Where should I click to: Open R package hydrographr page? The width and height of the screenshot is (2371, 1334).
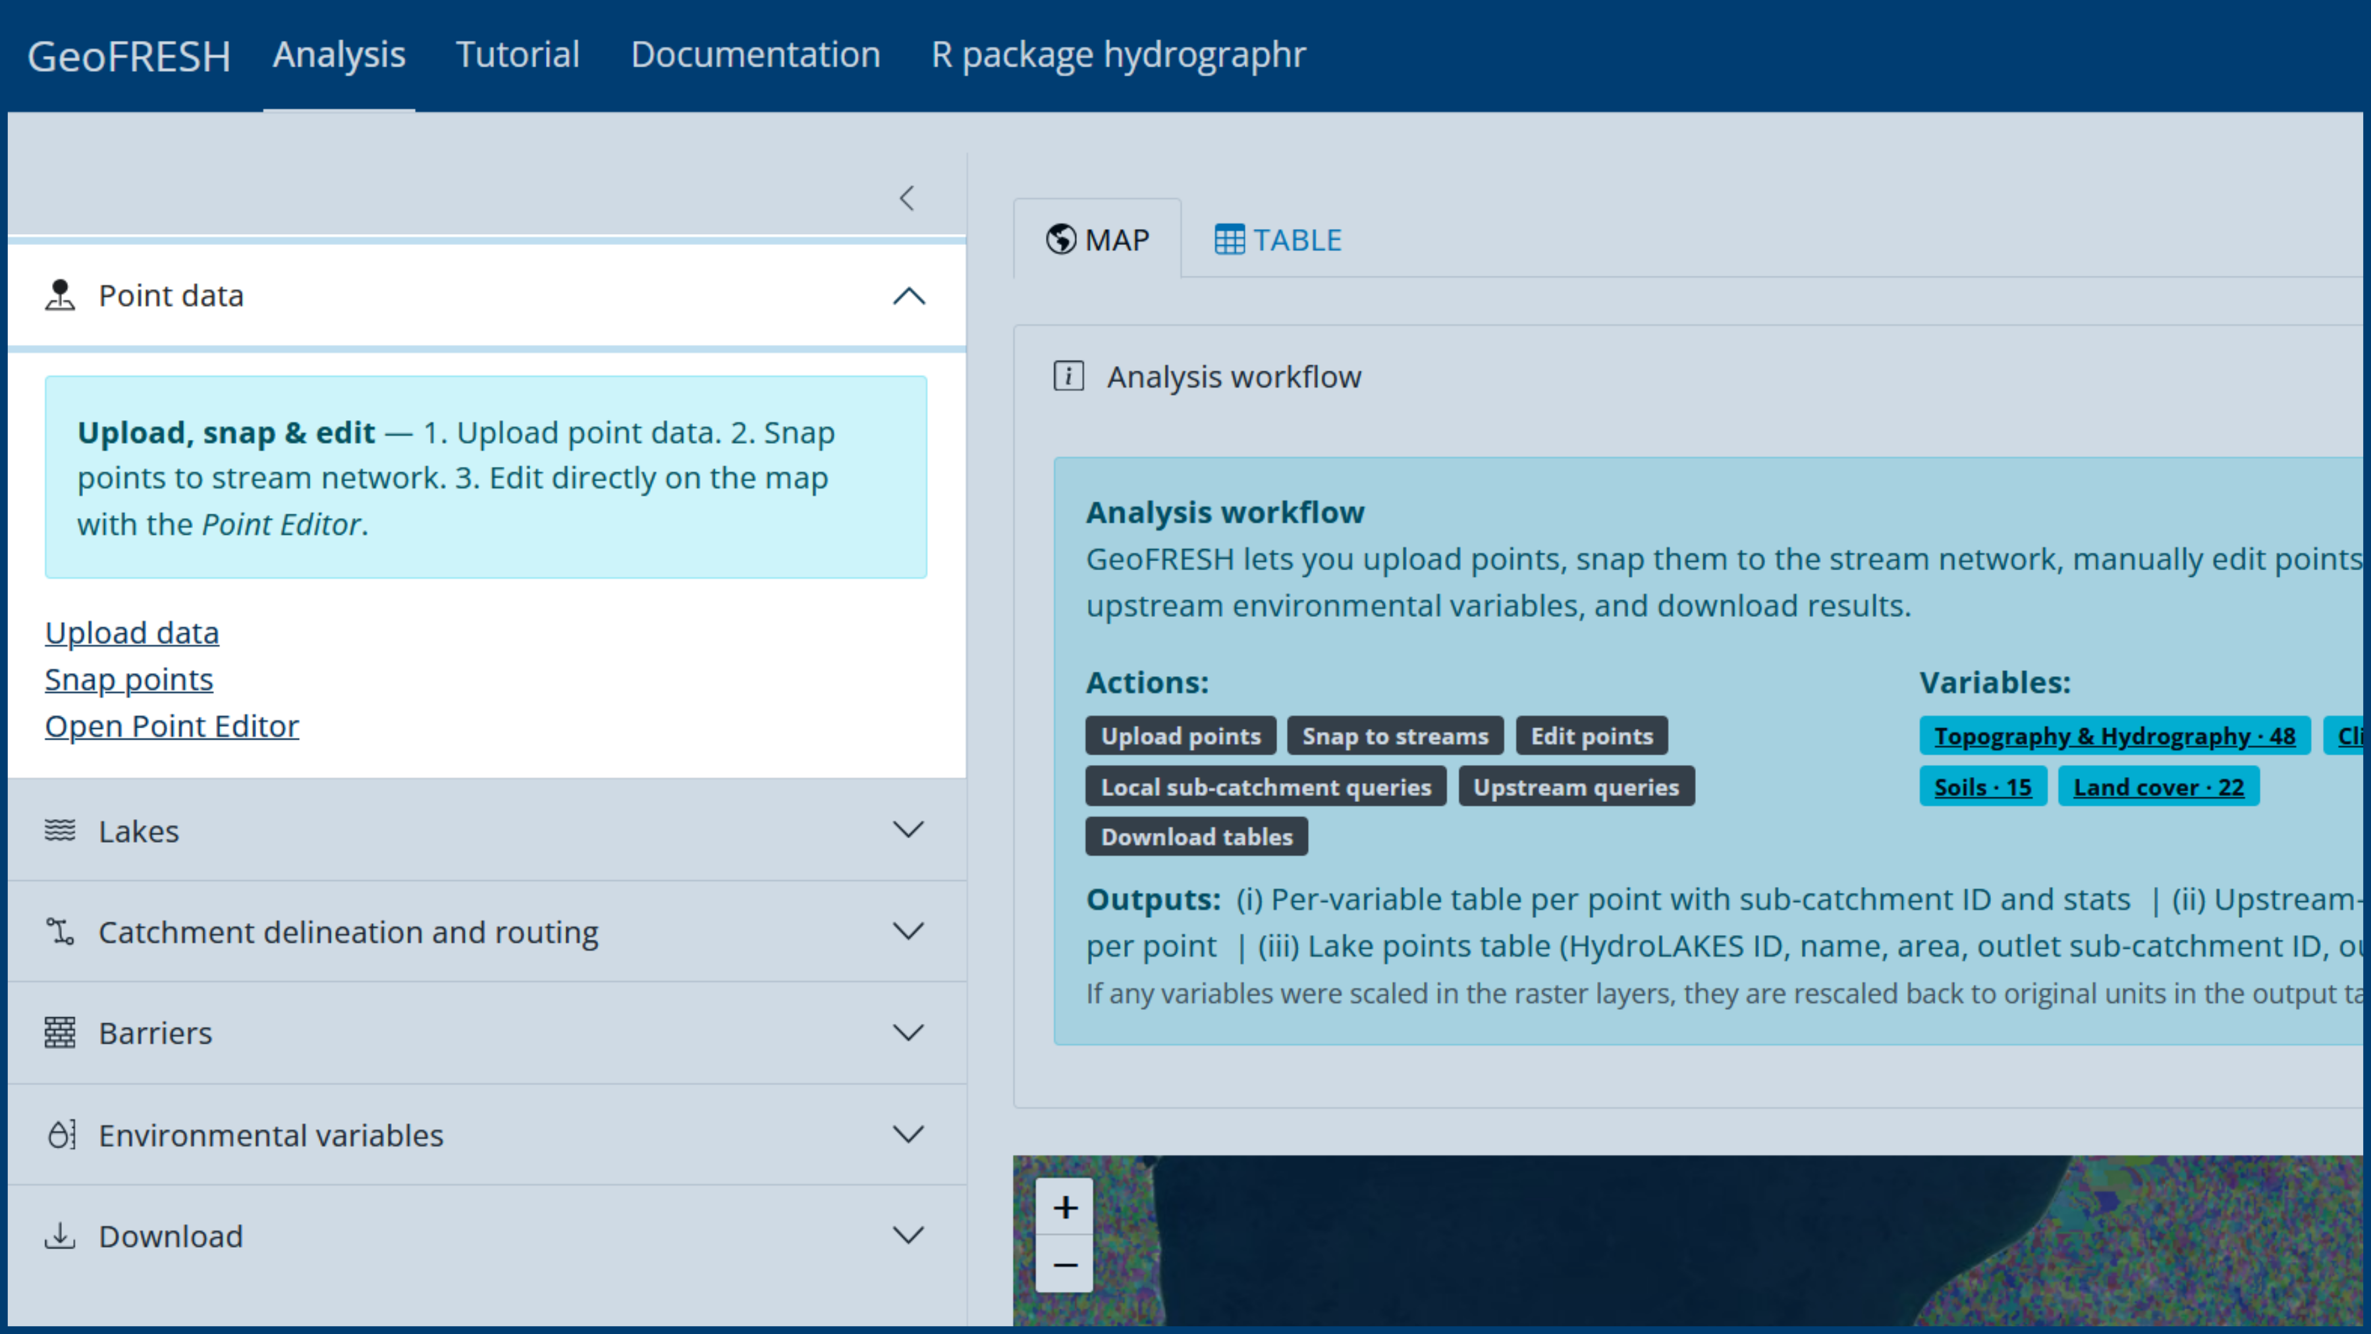(x=1118, y=55)
